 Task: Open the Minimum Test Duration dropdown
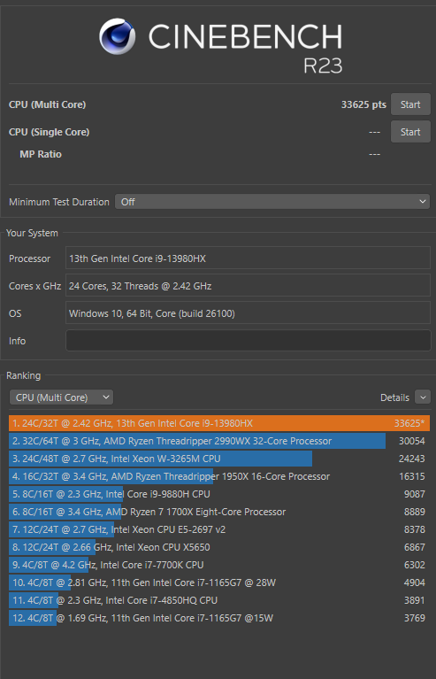tap(272, 202)
